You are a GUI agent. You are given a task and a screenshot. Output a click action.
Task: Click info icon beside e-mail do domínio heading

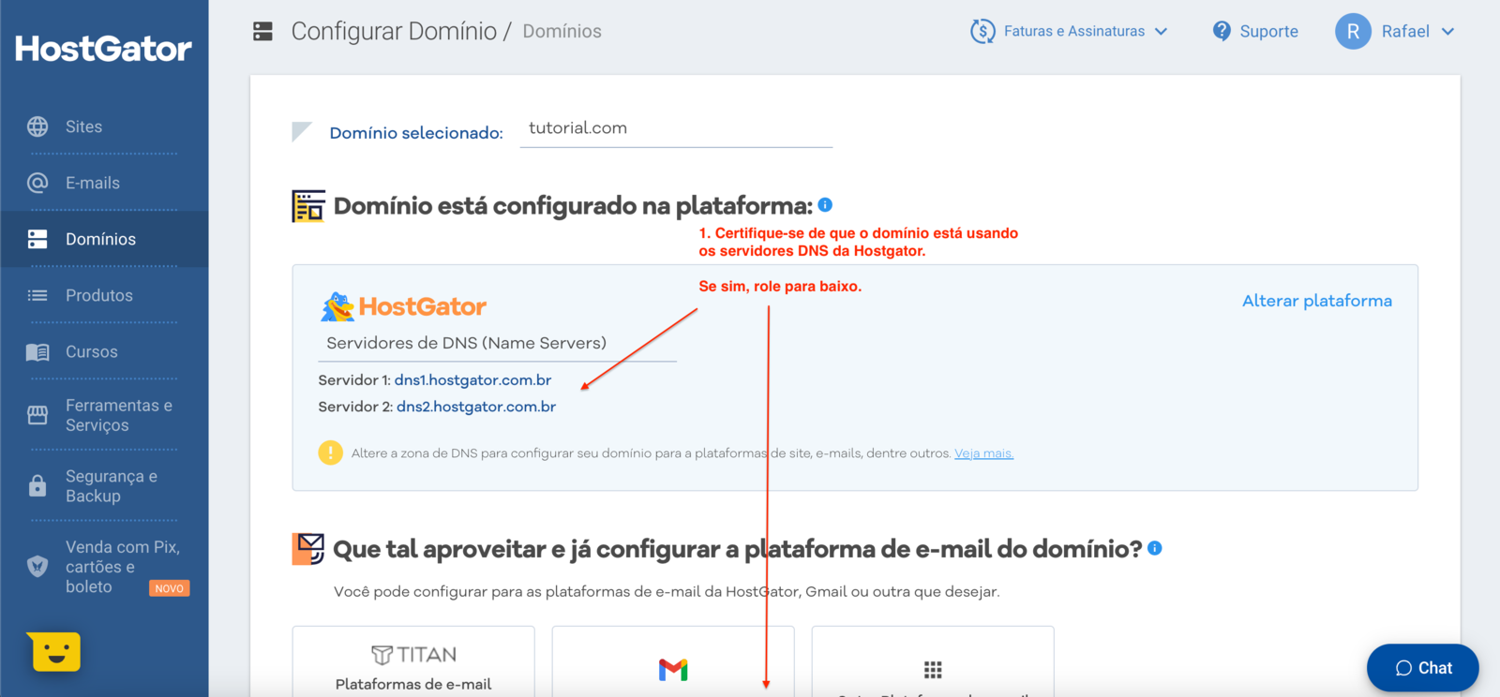point(1155,548)
